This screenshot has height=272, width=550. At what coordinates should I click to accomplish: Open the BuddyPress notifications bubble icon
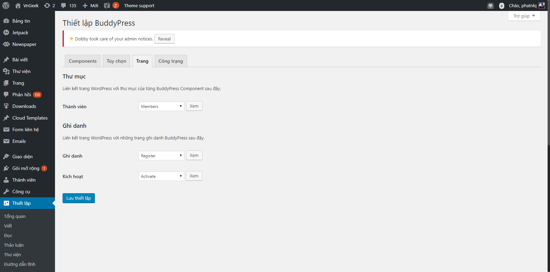(x=491, y=5)
